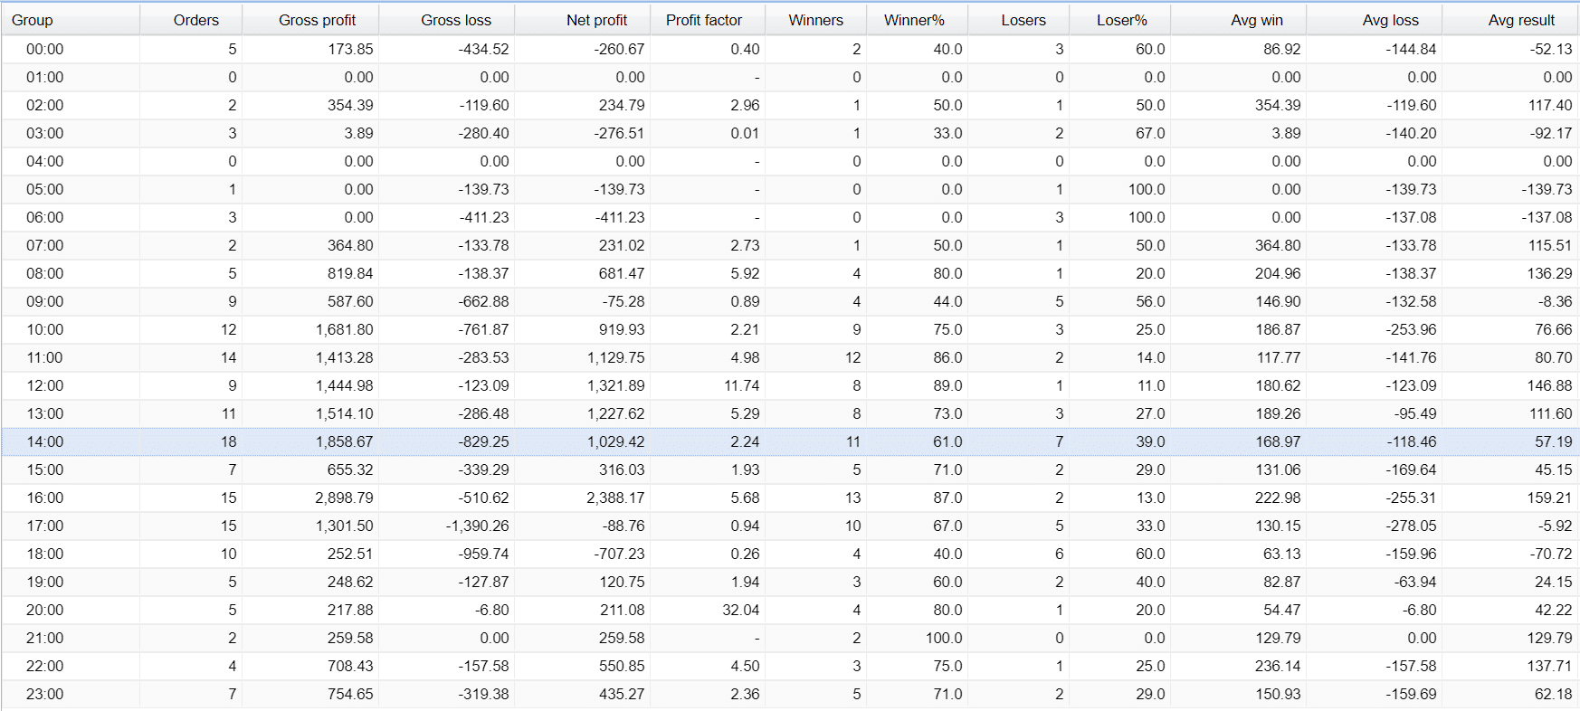Image resolution: width=1580 pixels, height=711 pixels.
Task: Select the 22:00 group row
Action: [x=790, y=666]
